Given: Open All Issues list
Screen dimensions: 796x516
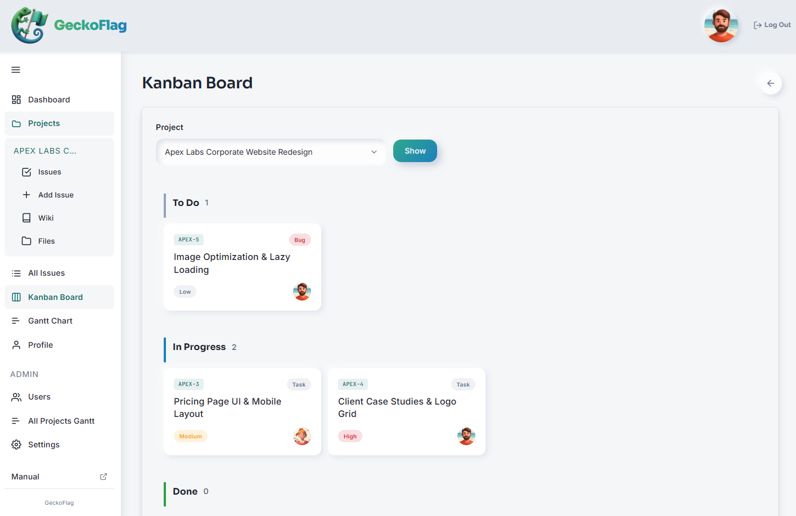Looking at the screenshot, I should 59,273.
